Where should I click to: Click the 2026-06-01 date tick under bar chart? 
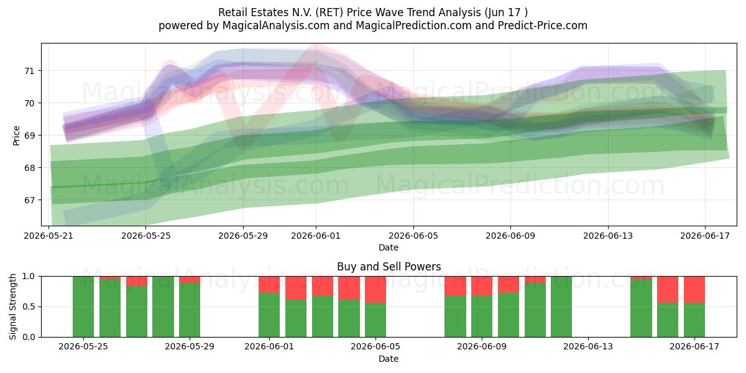tap(269, 347)
